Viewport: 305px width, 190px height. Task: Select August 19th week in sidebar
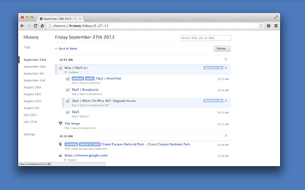coord(32,94)
